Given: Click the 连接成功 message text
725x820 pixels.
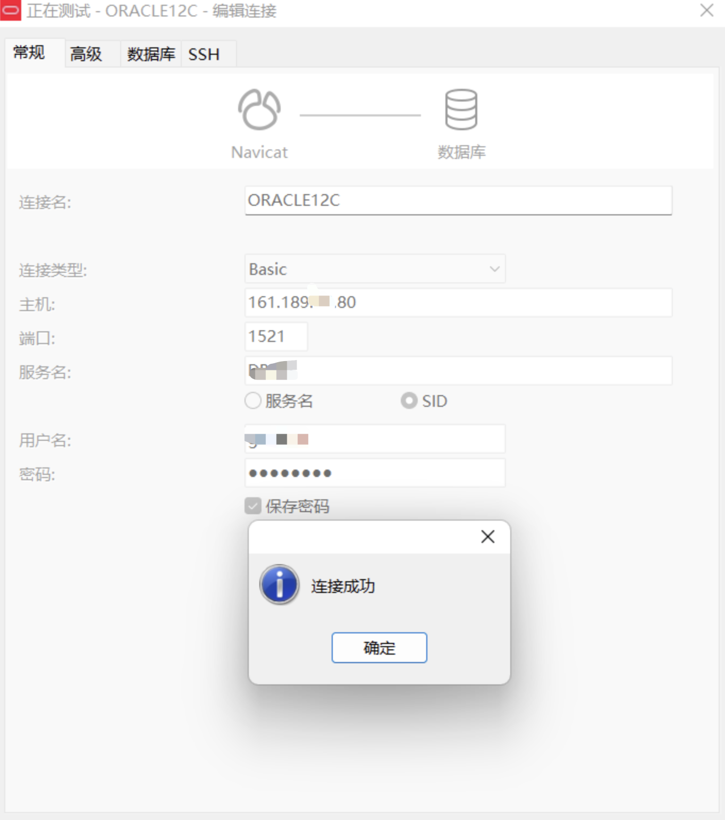Looking at the screenshot, I should tap(343, 586).
